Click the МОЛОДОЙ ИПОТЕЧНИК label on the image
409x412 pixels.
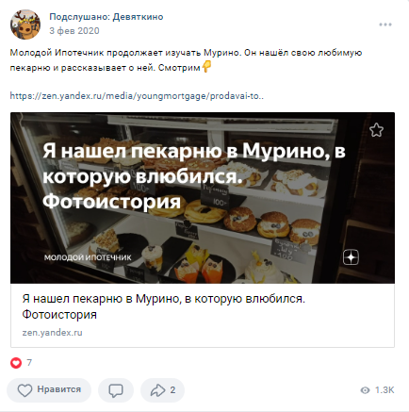coord(88,257)
